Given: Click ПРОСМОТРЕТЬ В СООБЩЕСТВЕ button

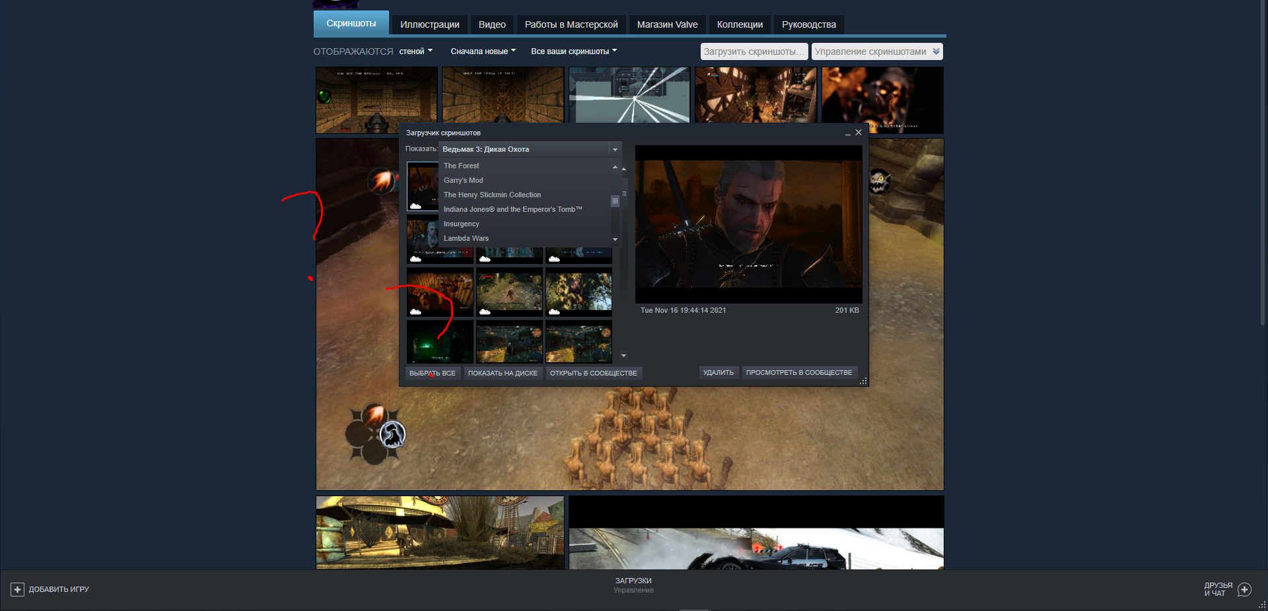Looking at the screenshot, I should tap(799, 373).
